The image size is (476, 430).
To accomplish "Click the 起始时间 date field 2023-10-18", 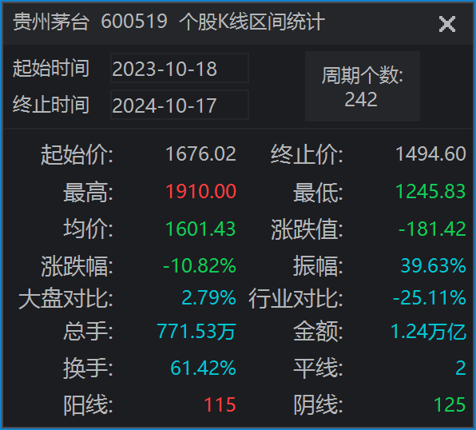I will coord(180,68).
